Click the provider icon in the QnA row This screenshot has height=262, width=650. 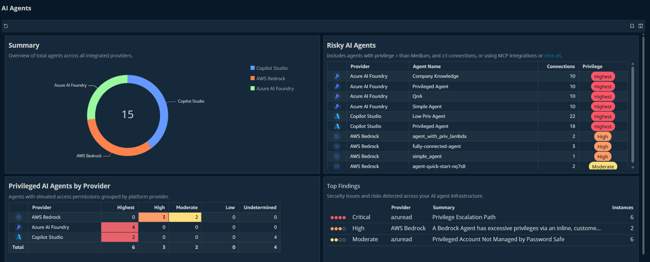pos(337,96)
